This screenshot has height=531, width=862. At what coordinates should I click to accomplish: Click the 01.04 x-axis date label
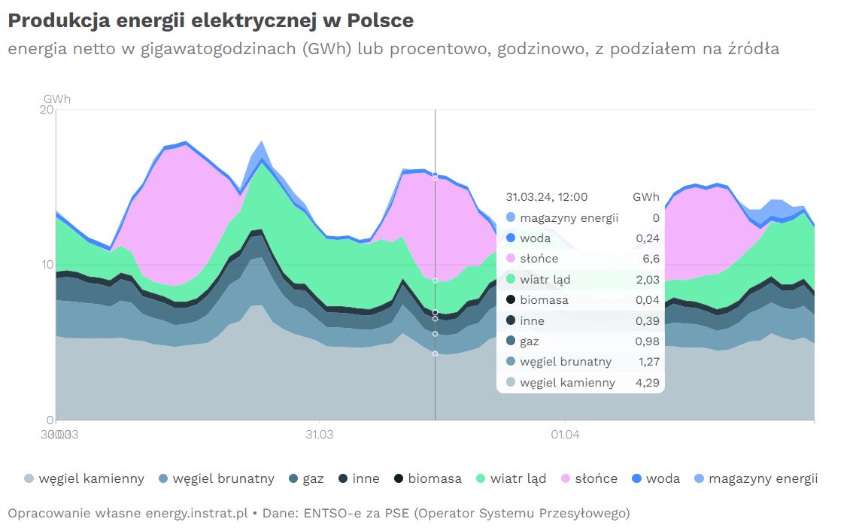565,435
